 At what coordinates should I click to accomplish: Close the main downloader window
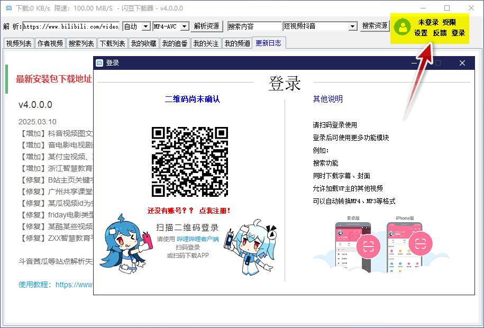(471, 8)
